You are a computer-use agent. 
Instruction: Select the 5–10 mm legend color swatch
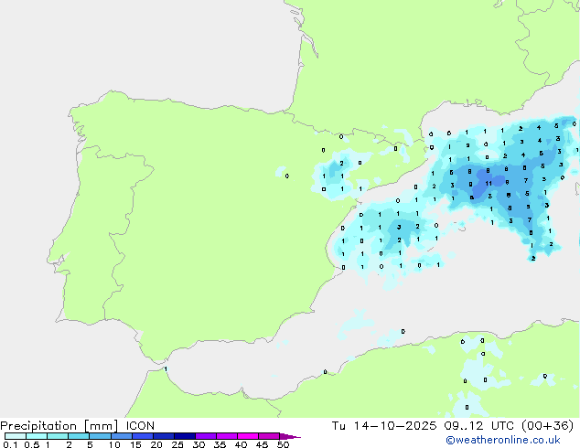100,436
